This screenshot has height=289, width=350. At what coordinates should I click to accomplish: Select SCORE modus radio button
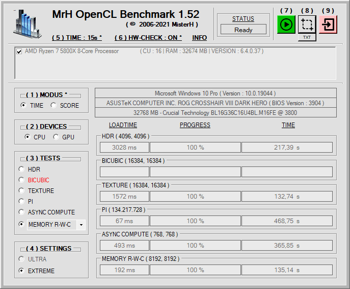click(x=53, y=105)
